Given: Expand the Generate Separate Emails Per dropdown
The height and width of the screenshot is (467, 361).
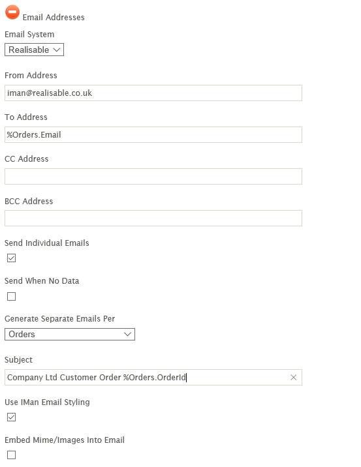Looking at the screenshot, I should 70,334.
